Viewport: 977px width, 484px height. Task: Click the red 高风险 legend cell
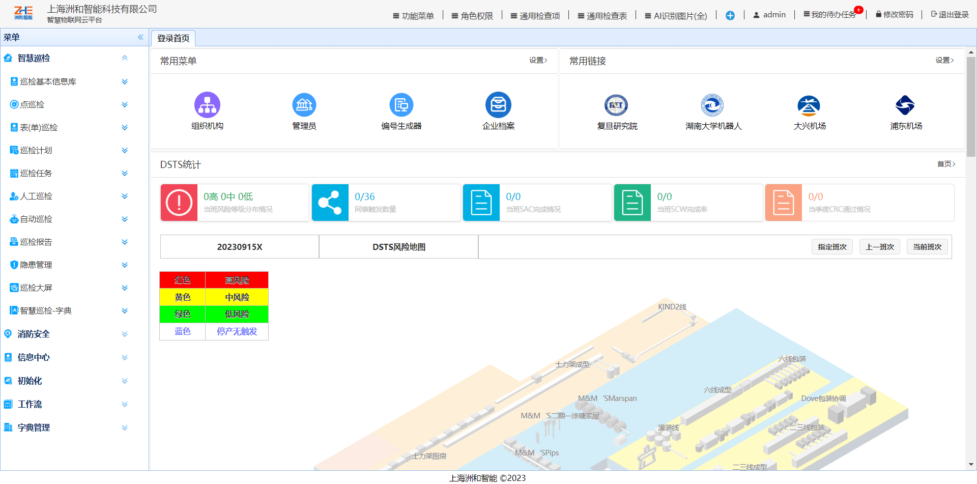237,280
